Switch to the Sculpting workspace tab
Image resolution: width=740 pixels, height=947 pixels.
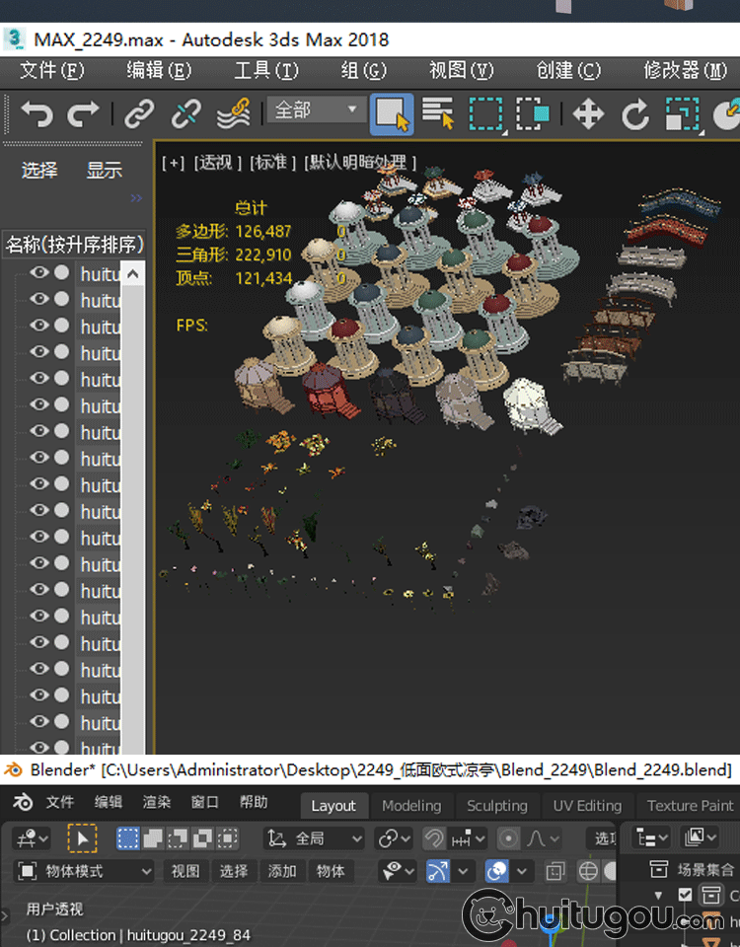point(496,806)
